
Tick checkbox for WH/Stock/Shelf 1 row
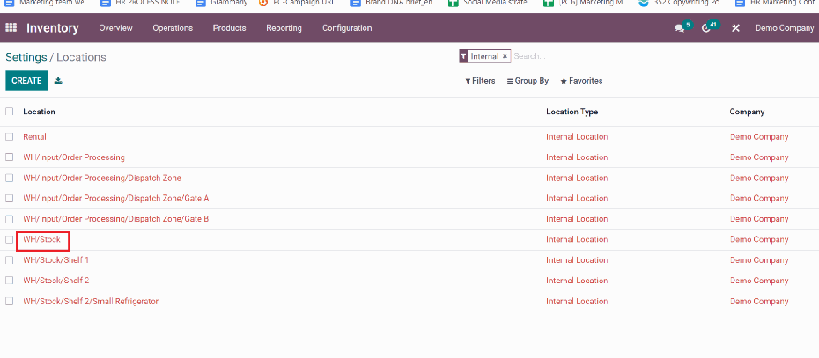[10, 259]
